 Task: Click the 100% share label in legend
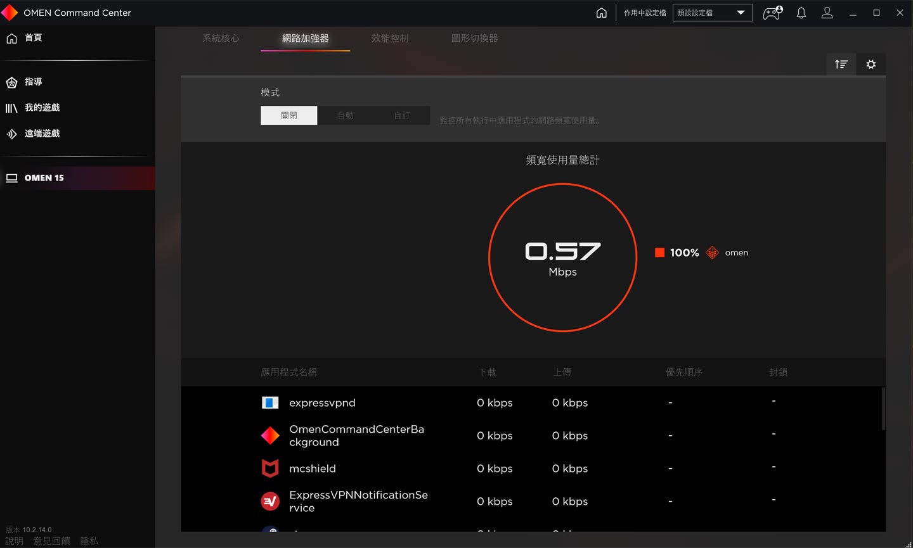point(685,253)
